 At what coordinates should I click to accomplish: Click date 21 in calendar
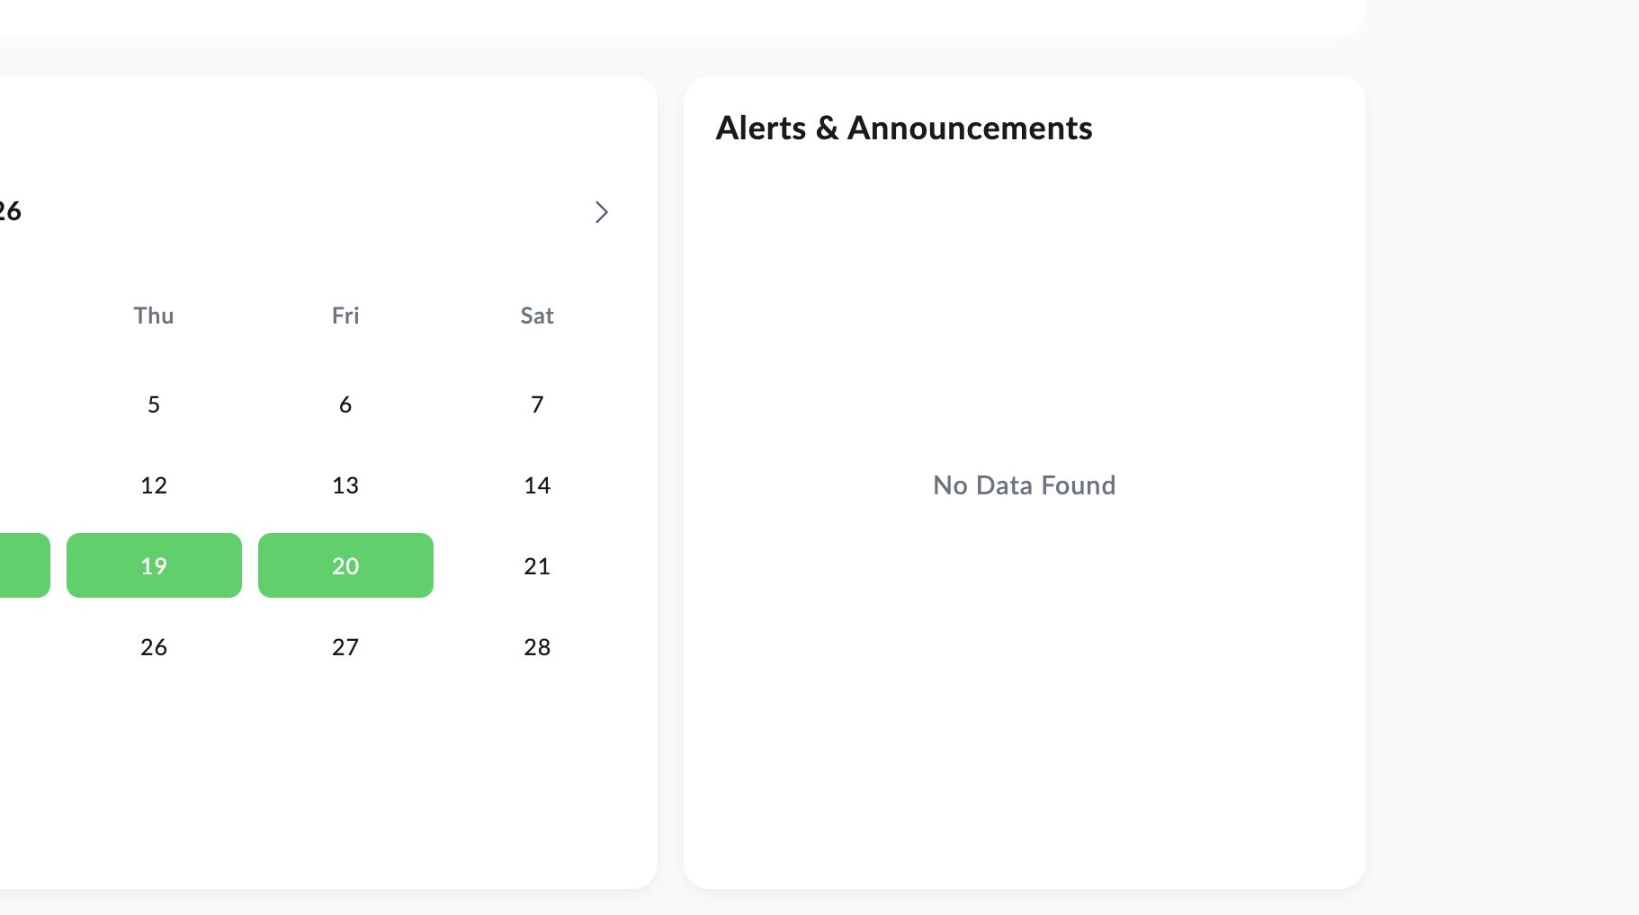(537, 565)
